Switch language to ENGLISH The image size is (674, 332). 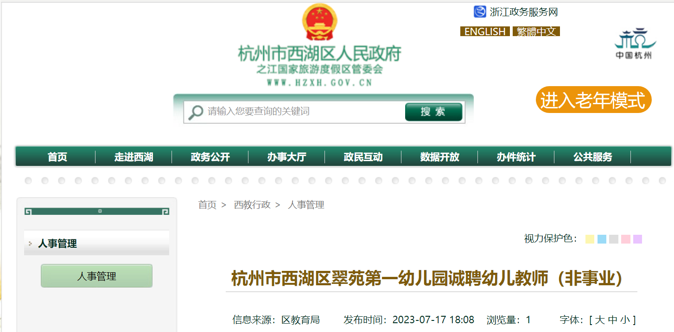tap(485, 31)
